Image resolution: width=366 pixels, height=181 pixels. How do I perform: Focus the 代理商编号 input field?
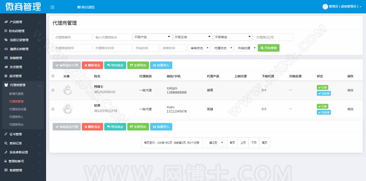[72, 37]
